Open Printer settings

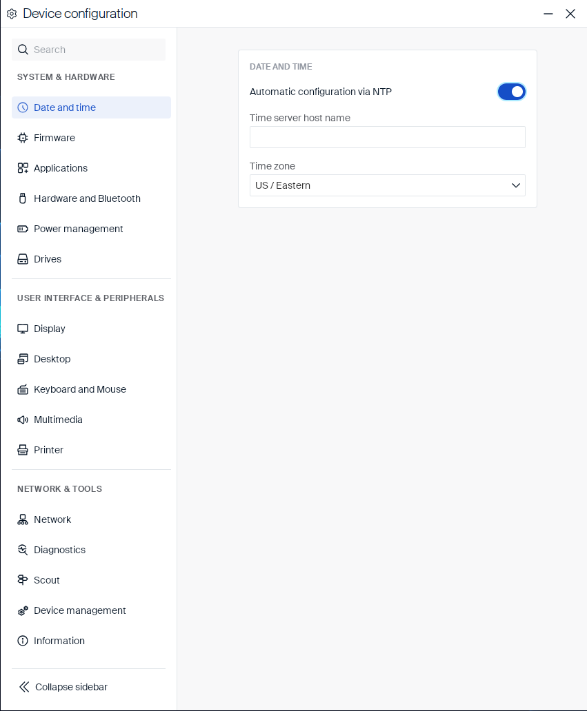click(x=91, y=450)
